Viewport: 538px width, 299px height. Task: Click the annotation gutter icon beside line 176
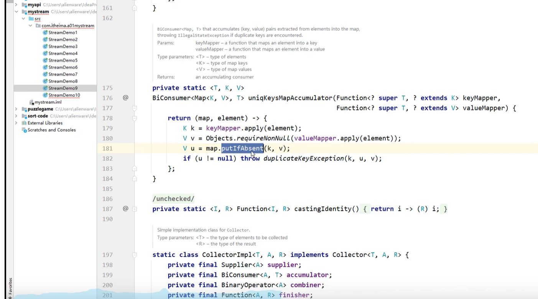click(x=125, y=98)
